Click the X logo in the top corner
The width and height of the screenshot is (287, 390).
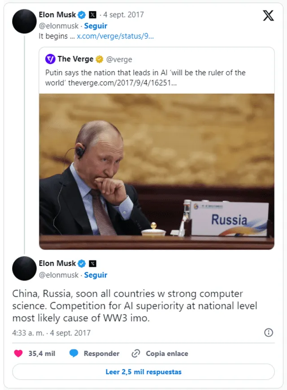(268, 15)
